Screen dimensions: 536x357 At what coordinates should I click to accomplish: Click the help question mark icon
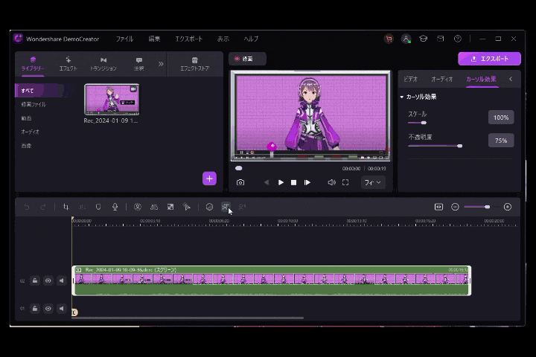coord(458,39)
